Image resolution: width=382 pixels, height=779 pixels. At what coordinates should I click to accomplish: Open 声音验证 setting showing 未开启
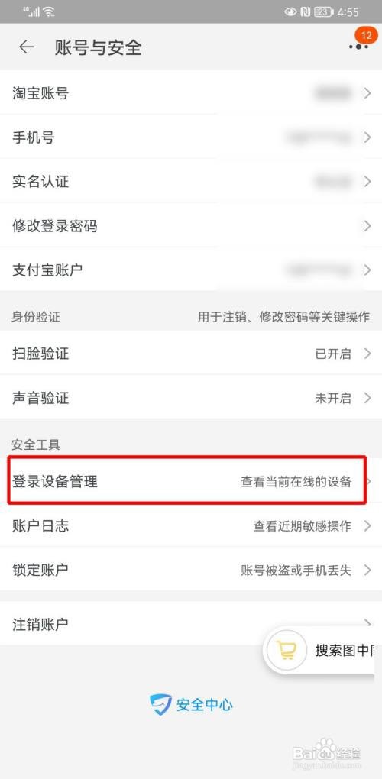click(191, 398)
